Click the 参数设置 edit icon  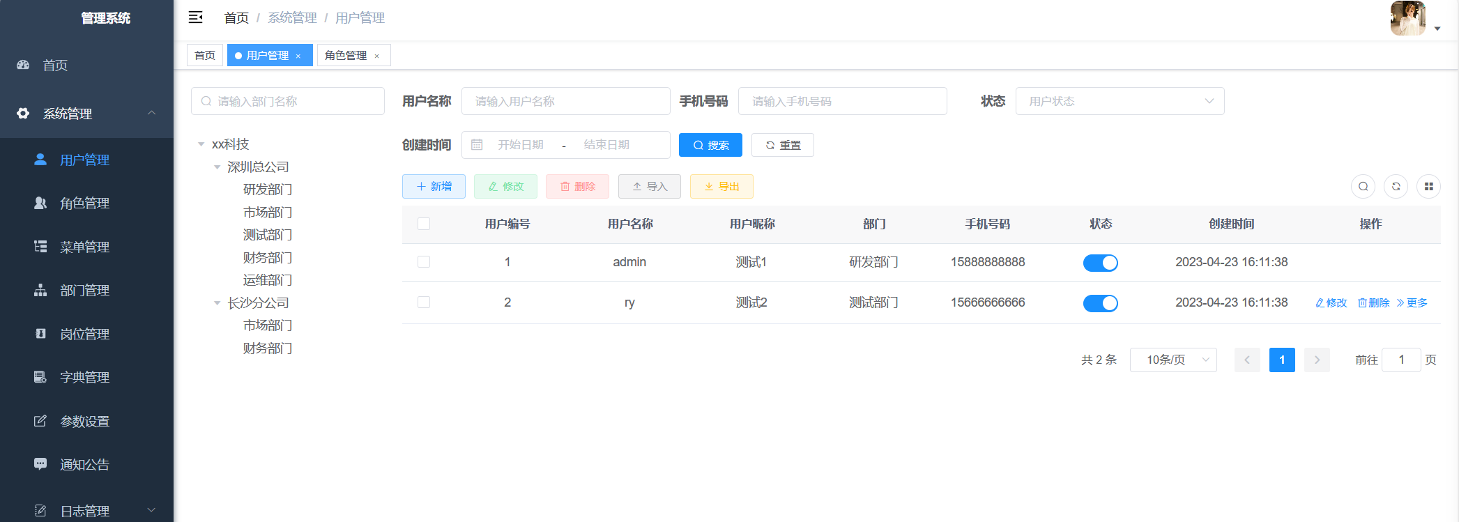click(x=40, y=421)
